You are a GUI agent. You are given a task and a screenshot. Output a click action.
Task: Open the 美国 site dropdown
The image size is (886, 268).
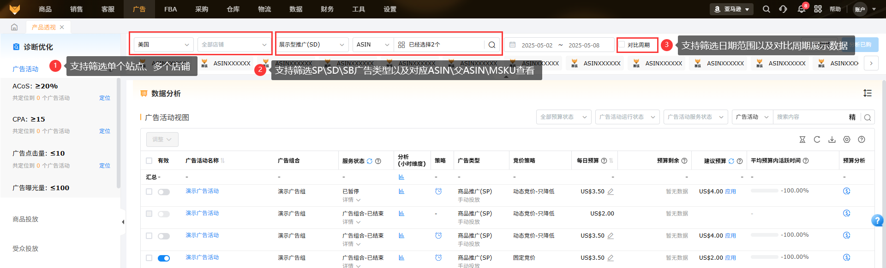point(163,45)
